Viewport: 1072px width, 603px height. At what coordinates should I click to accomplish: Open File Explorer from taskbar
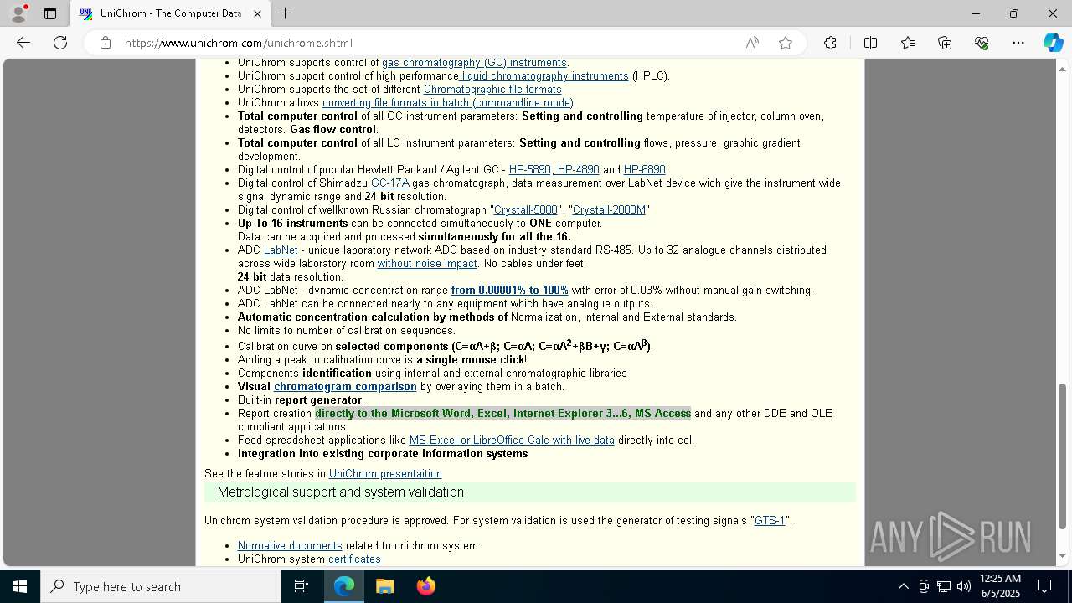[384, 586]
